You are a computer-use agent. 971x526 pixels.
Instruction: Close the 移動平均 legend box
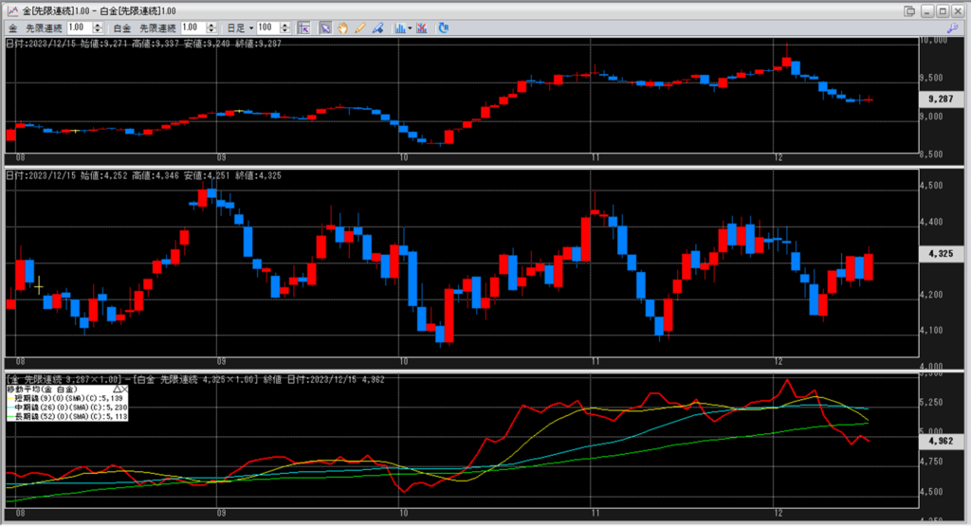[124, 389]
